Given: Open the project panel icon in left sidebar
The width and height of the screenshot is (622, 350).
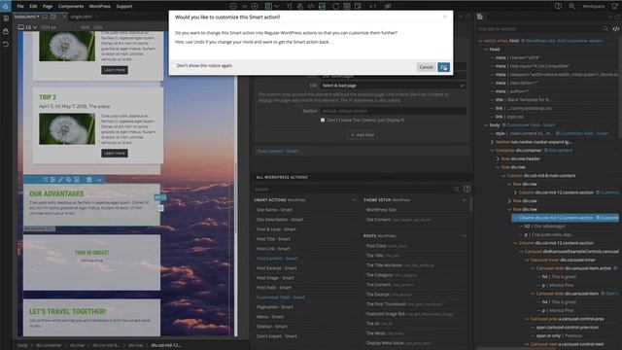Looking at the screenshot, I should (x=6, y=18).
